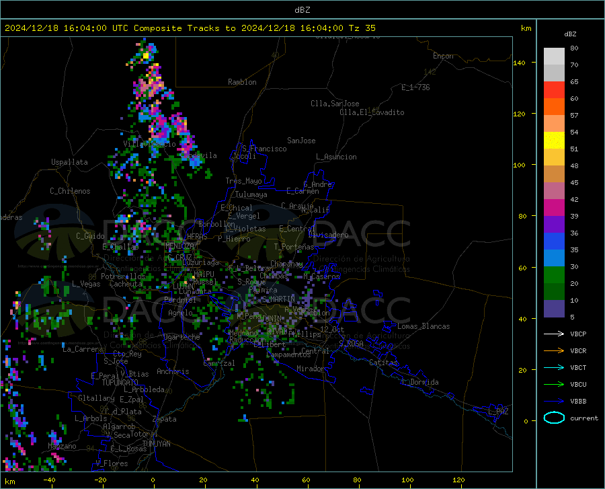
Task: Click the 'Tulumaya' map label
Action: [251, 194]
